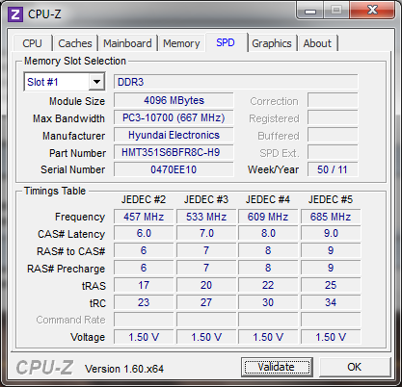The image size is (402, 387).
Task: Click the CPU-Z purple app icon
Action: 15,14
